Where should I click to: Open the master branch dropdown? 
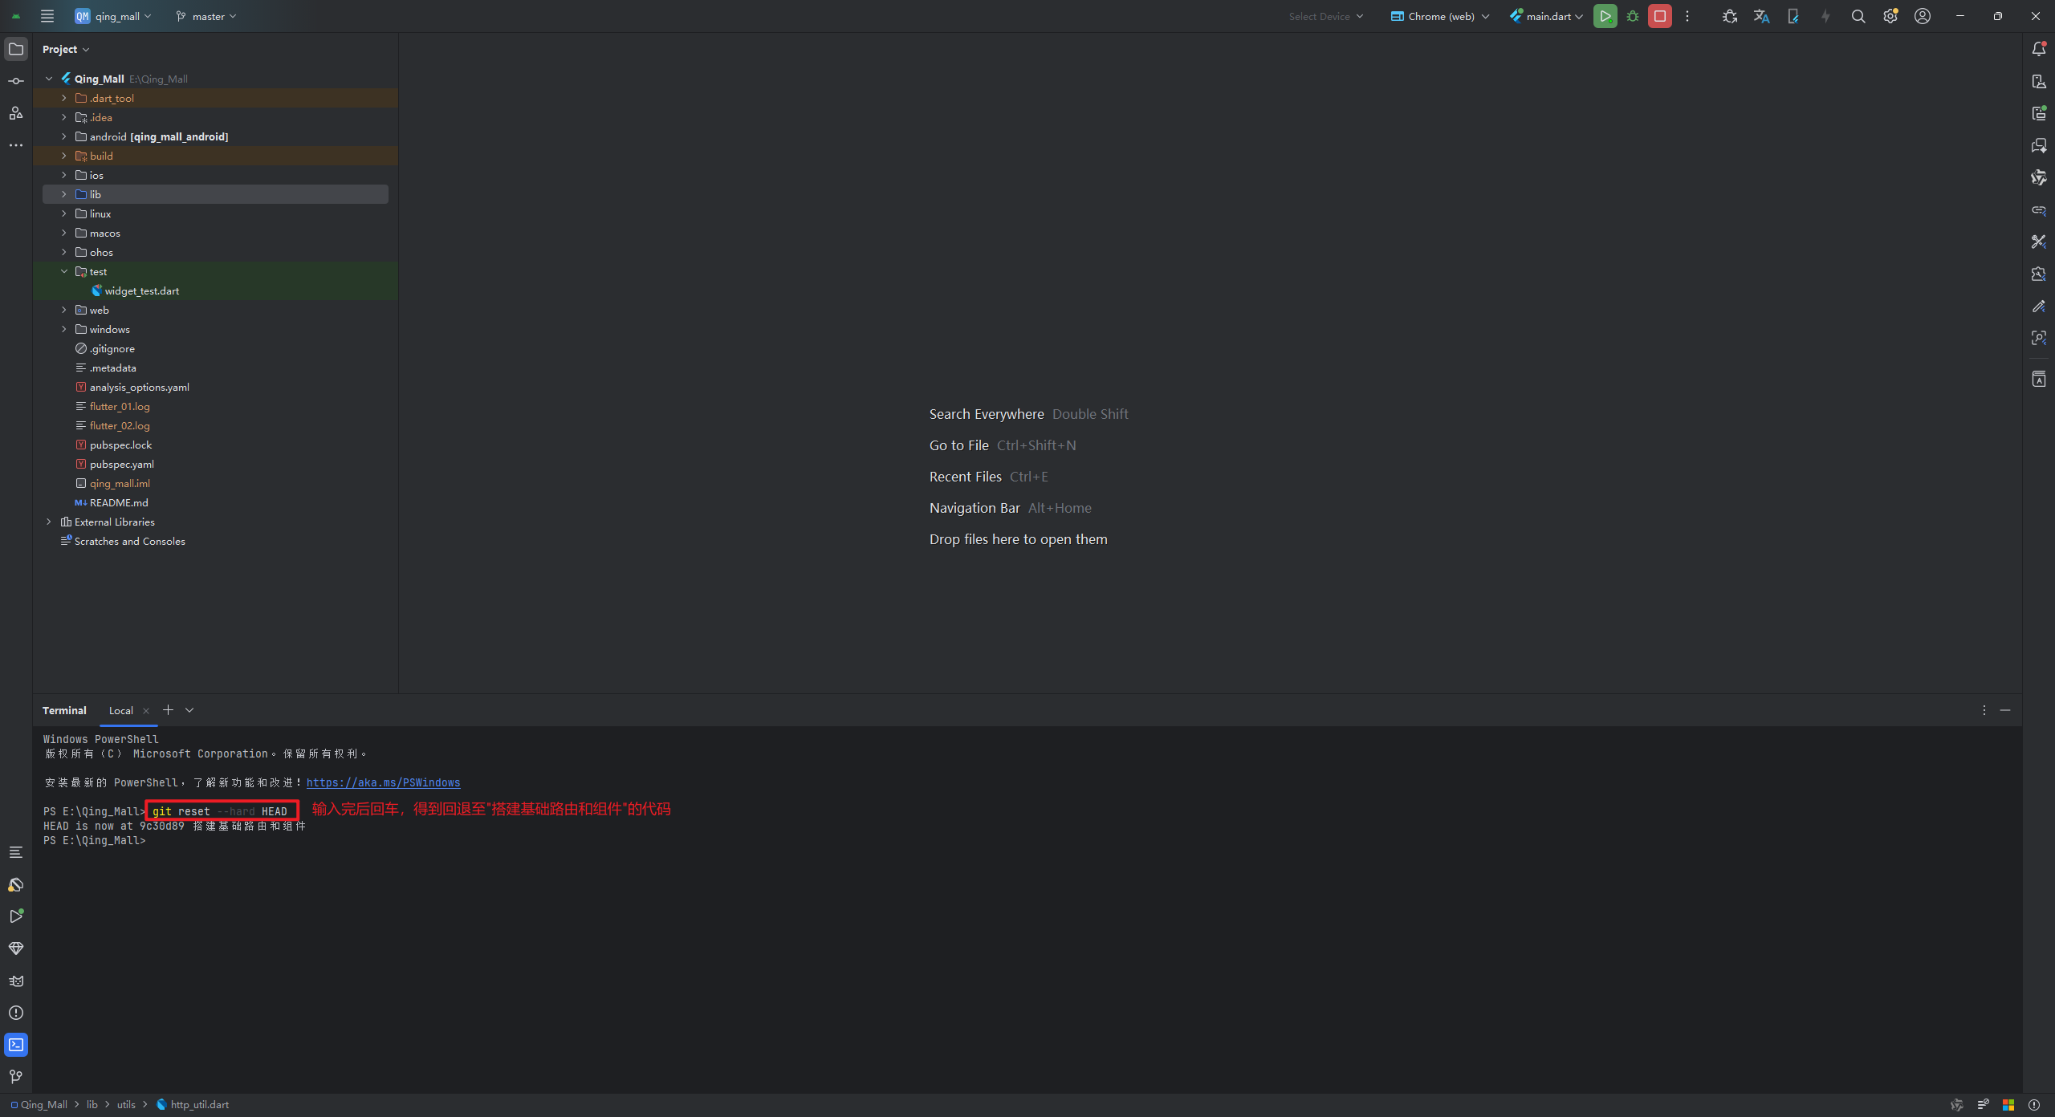point(206,16)
